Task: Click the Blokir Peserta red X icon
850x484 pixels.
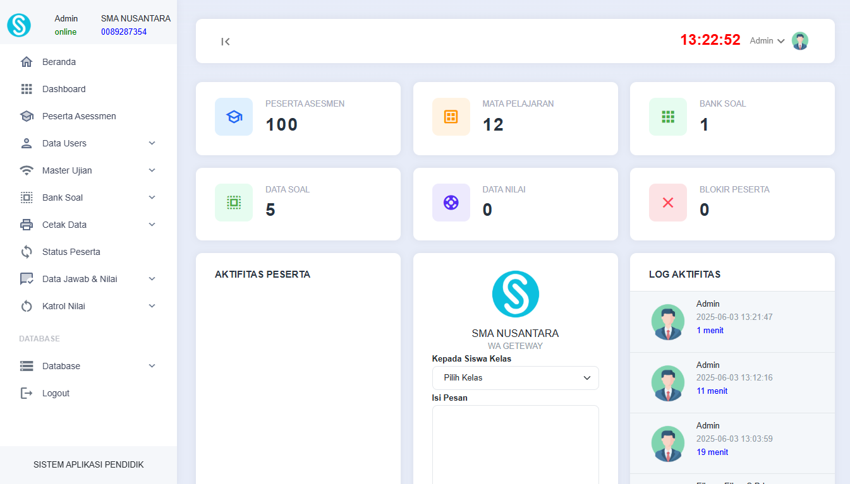Action: click(x=667, y=203)
